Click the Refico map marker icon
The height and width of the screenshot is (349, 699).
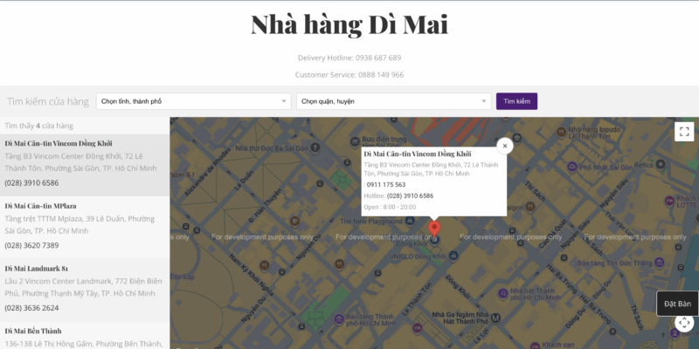(661, 165)
